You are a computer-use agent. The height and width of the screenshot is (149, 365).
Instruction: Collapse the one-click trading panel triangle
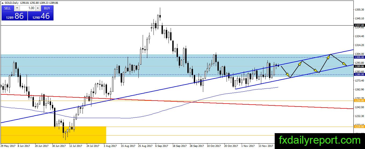(x=3, y=3)
